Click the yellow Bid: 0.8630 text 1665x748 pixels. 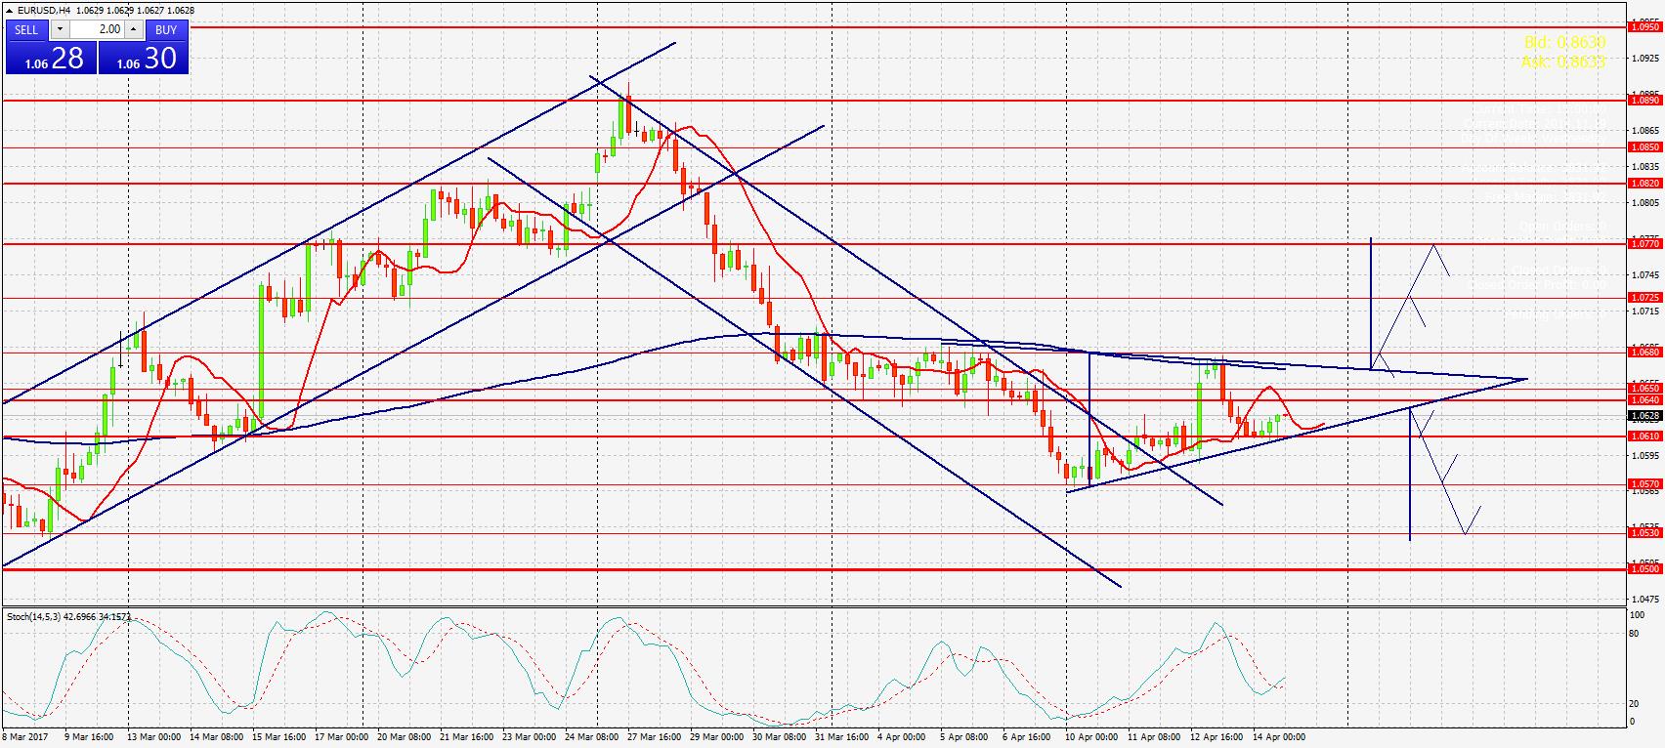[x=1563, y=43]
